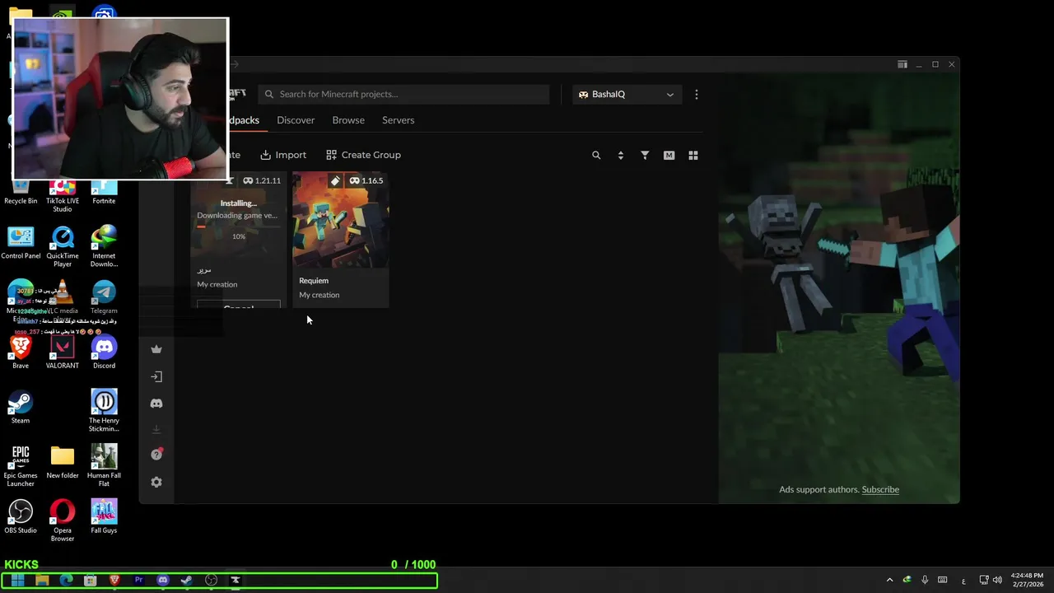Click the search icon in modpack toolbar

tap(596, 155)
